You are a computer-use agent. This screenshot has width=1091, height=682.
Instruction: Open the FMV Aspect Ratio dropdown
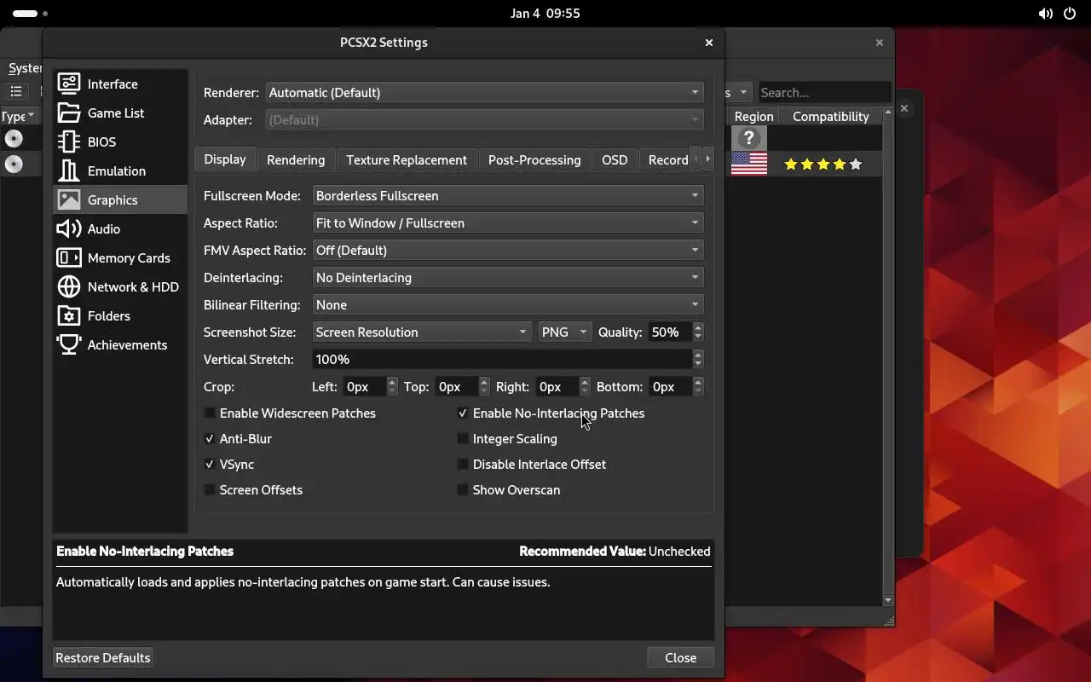(x=508, y=250)
